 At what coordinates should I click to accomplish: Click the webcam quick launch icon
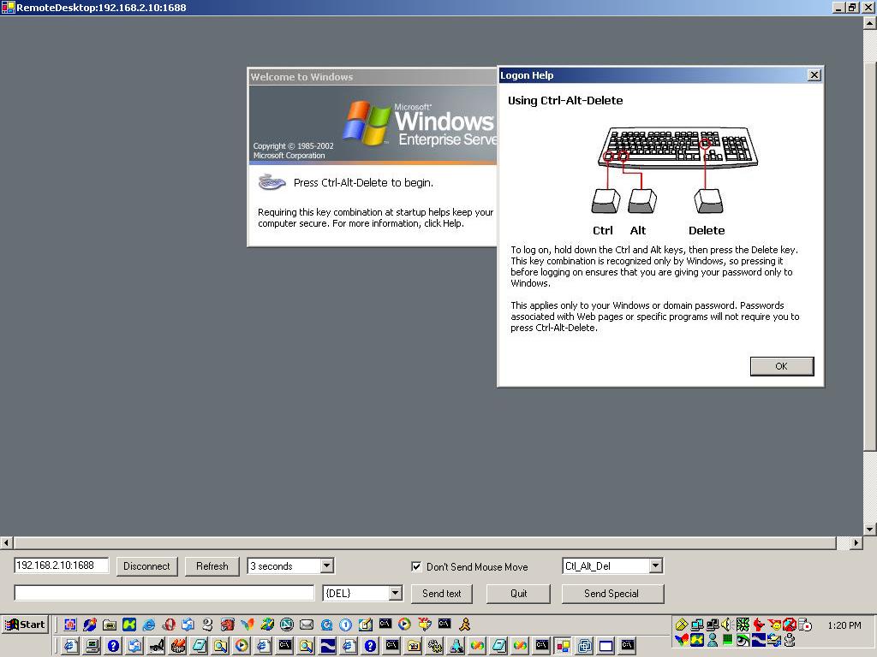tap(208, 624)
